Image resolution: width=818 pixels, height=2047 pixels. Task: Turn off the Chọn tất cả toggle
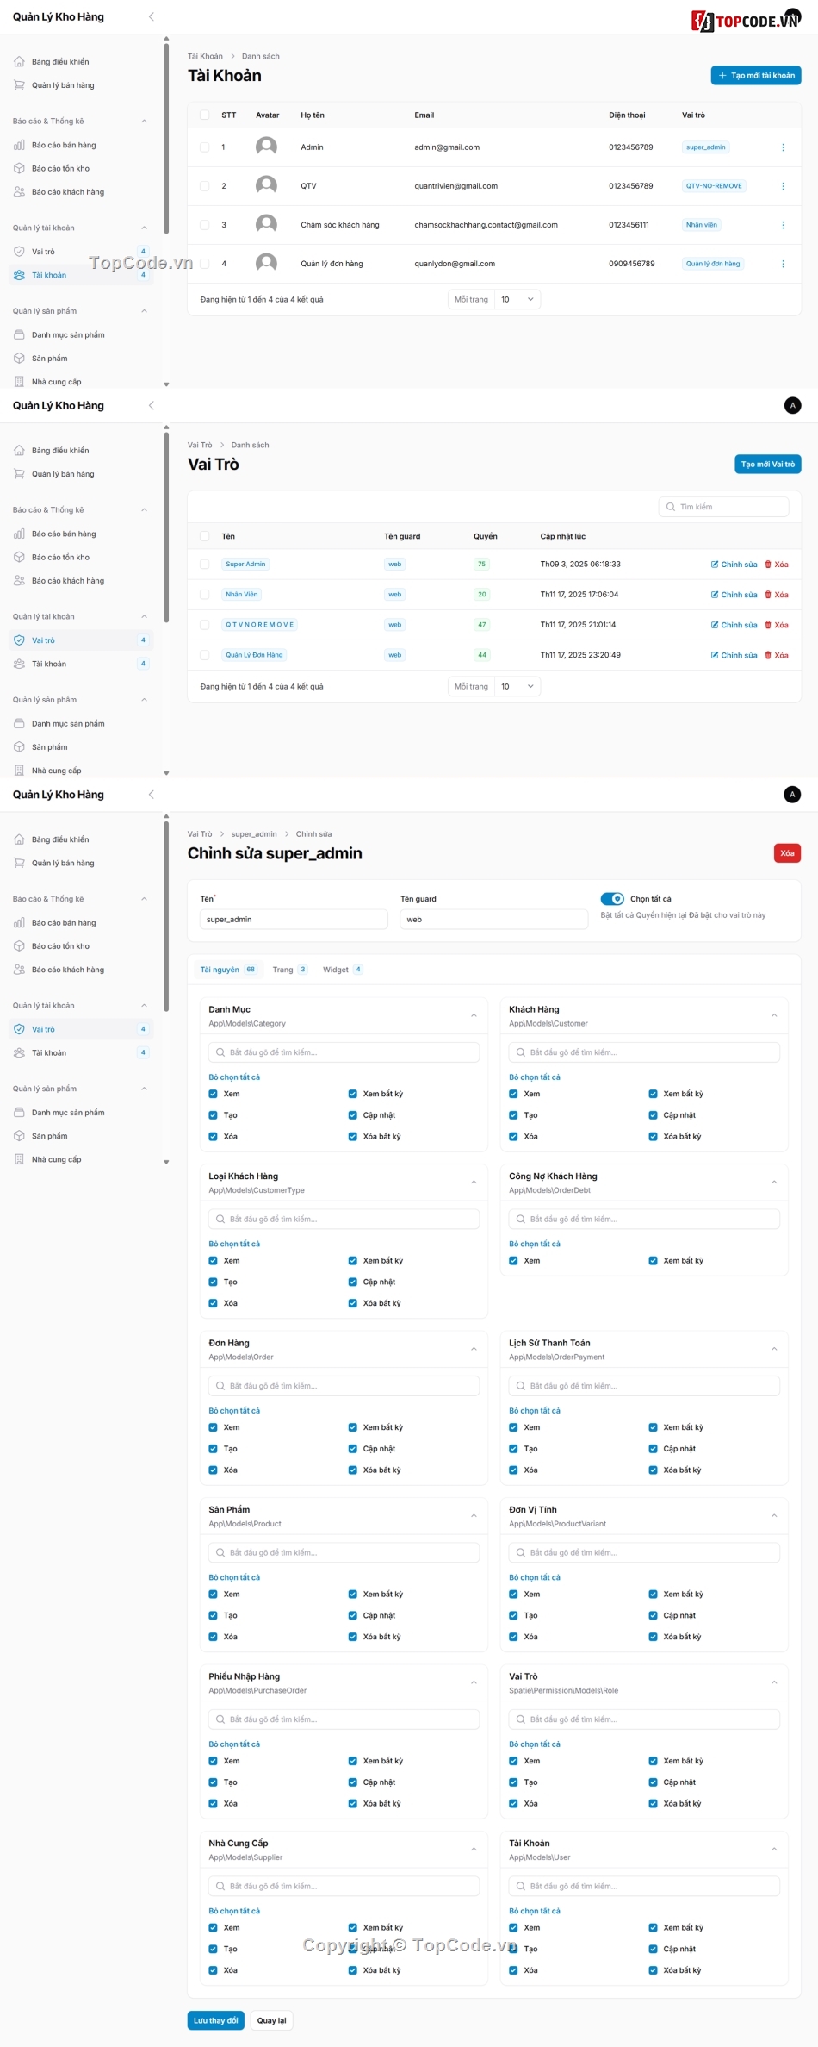coord(612,899)
